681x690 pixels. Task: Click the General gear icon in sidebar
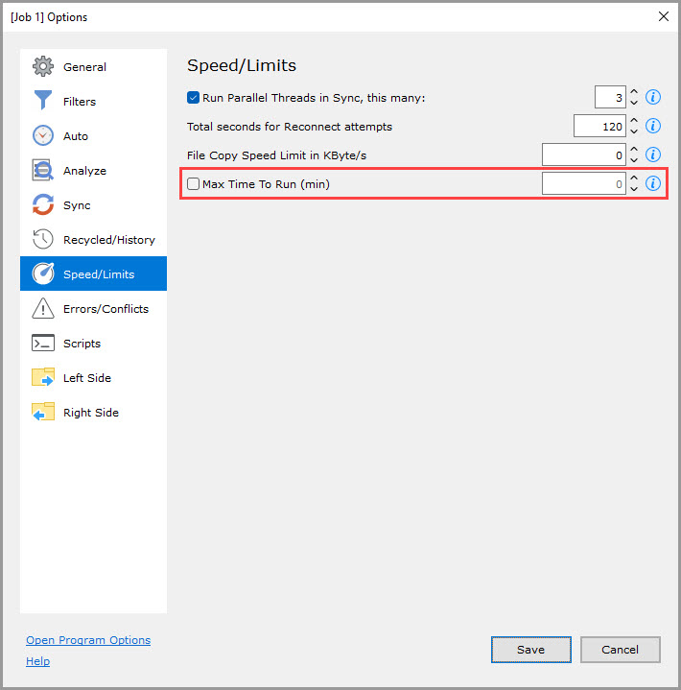coord(43,67)
